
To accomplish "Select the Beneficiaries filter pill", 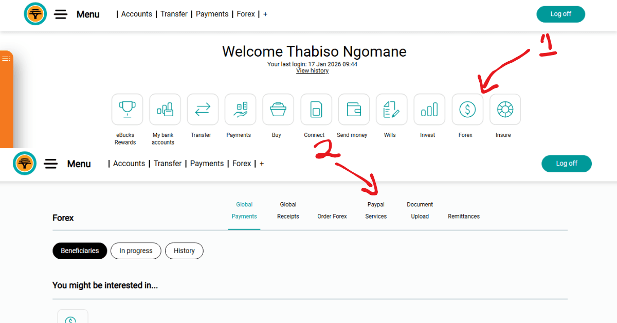I will [80, 251].
